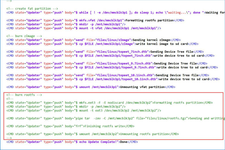The image size is (225, 150).
Task: Click the "echo Update Complete!" command line
Action: click(x=97, y=142)
